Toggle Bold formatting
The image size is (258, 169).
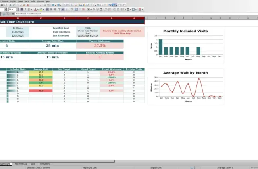point(22,10)
